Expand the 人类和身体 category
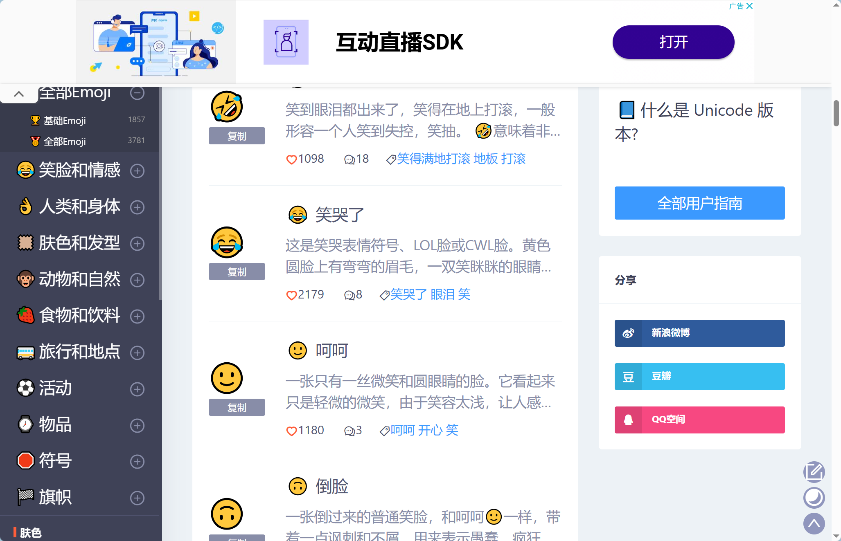This screenshot has width=841, height=541. pyautogui.click(x=137, y=207)
